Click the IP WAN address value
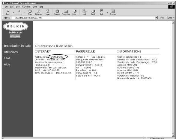 (56, 59)
